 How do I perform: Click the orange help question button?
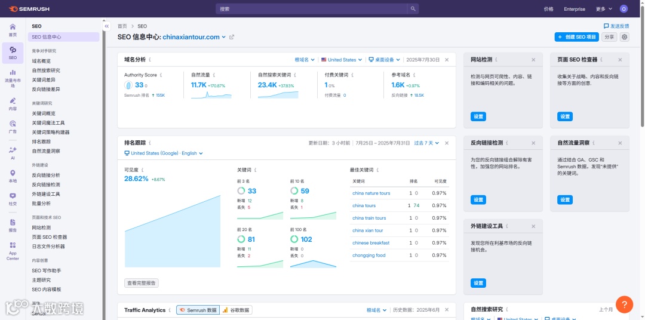click(624, 305)
